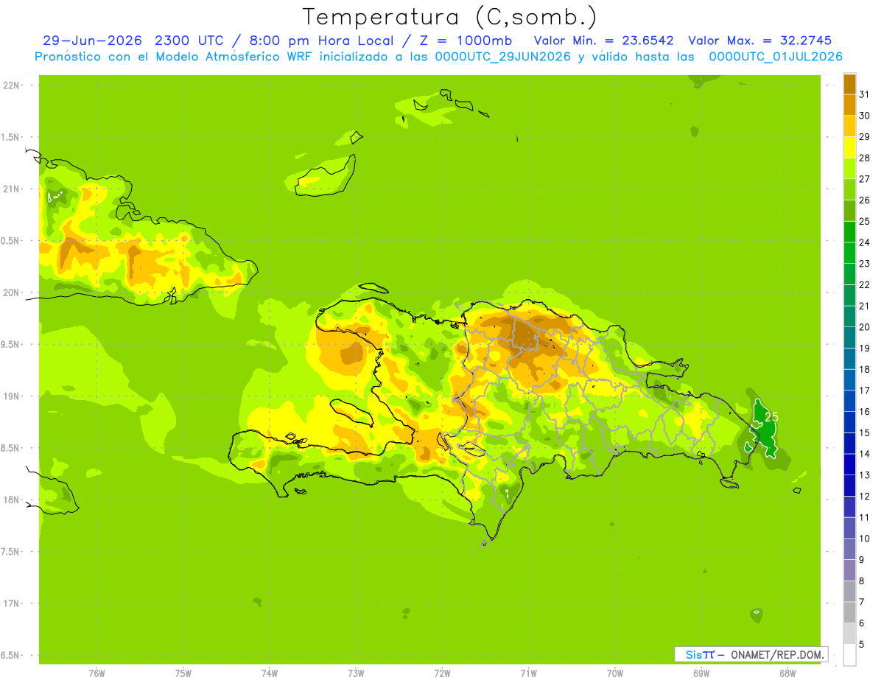This screenshot has width=884, height=683.
Task: Click the "Valor Min. = 23.6542" value
Action: 603,41
